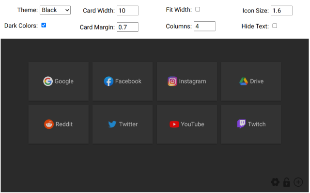Click the Dark Colors label
Screen dimensions: 310x193
pos(21,26)
